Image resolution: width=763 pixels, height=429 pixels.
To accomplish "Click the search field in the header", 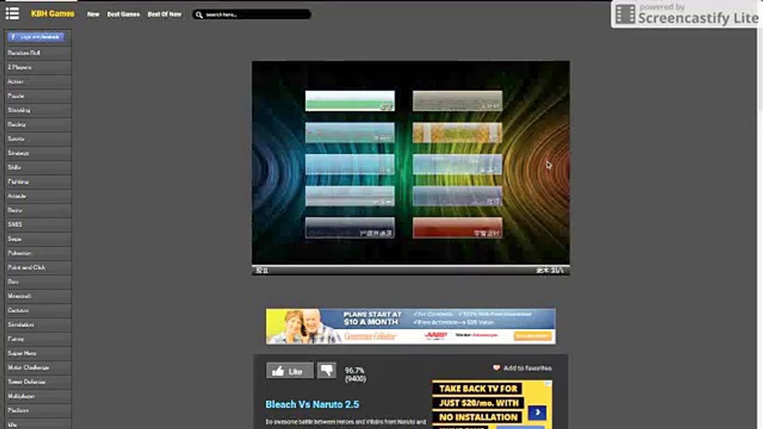I will (252, 14).
